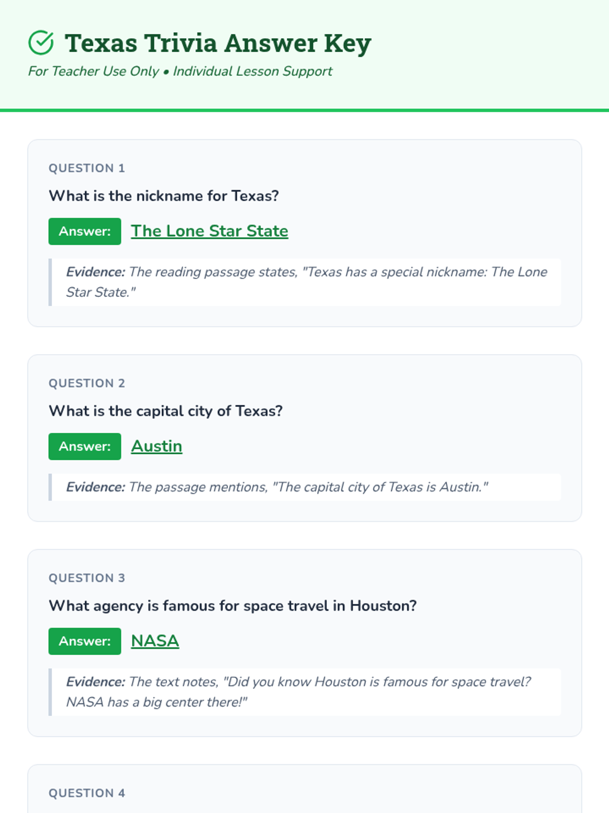Click the Houston space agency question text
Screen dimensions: 609x813
click(x=232, y=606)
